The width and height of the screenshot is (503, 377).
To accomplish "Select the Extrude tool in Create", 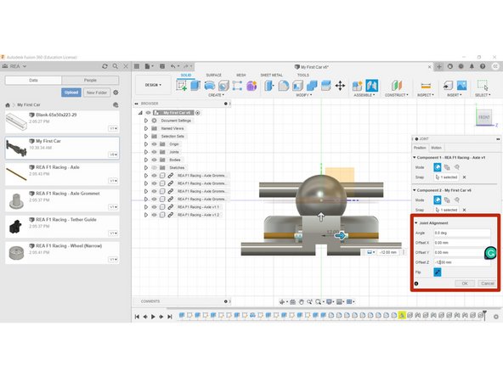I will click(x=195, y=86).
